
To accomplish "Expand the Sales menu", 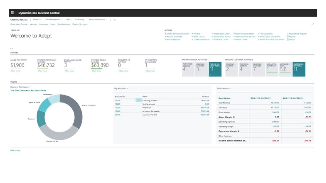I will (69, 20).
